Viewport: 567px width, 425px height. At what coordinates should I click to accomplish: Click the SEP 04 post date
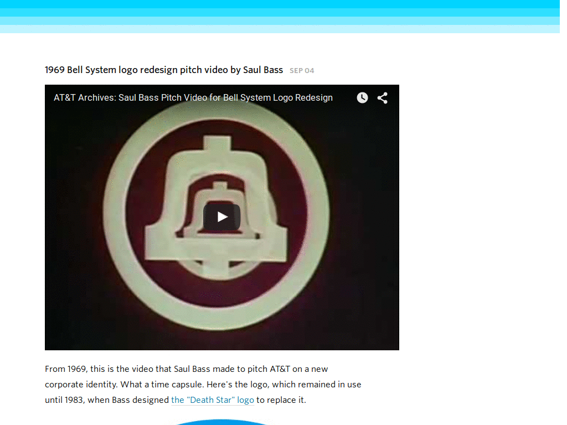tap(302, 71)
